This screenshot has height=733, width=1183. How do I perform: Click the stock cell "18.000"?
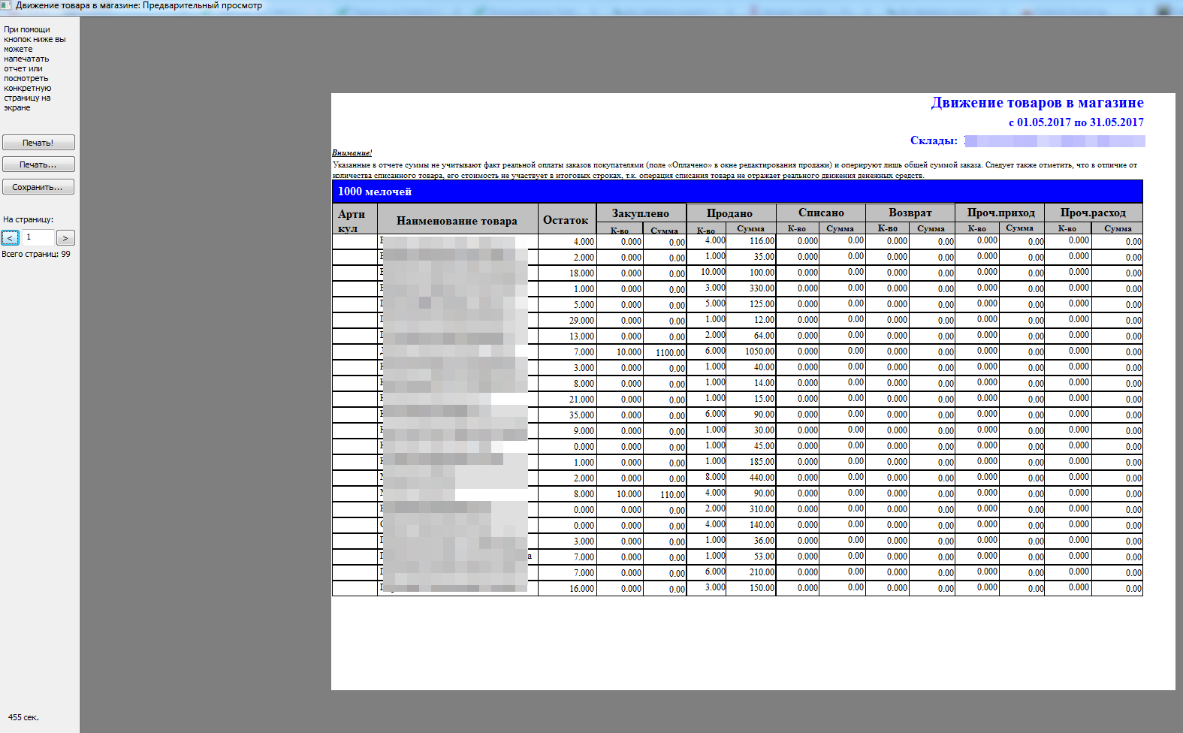point(568,273)
